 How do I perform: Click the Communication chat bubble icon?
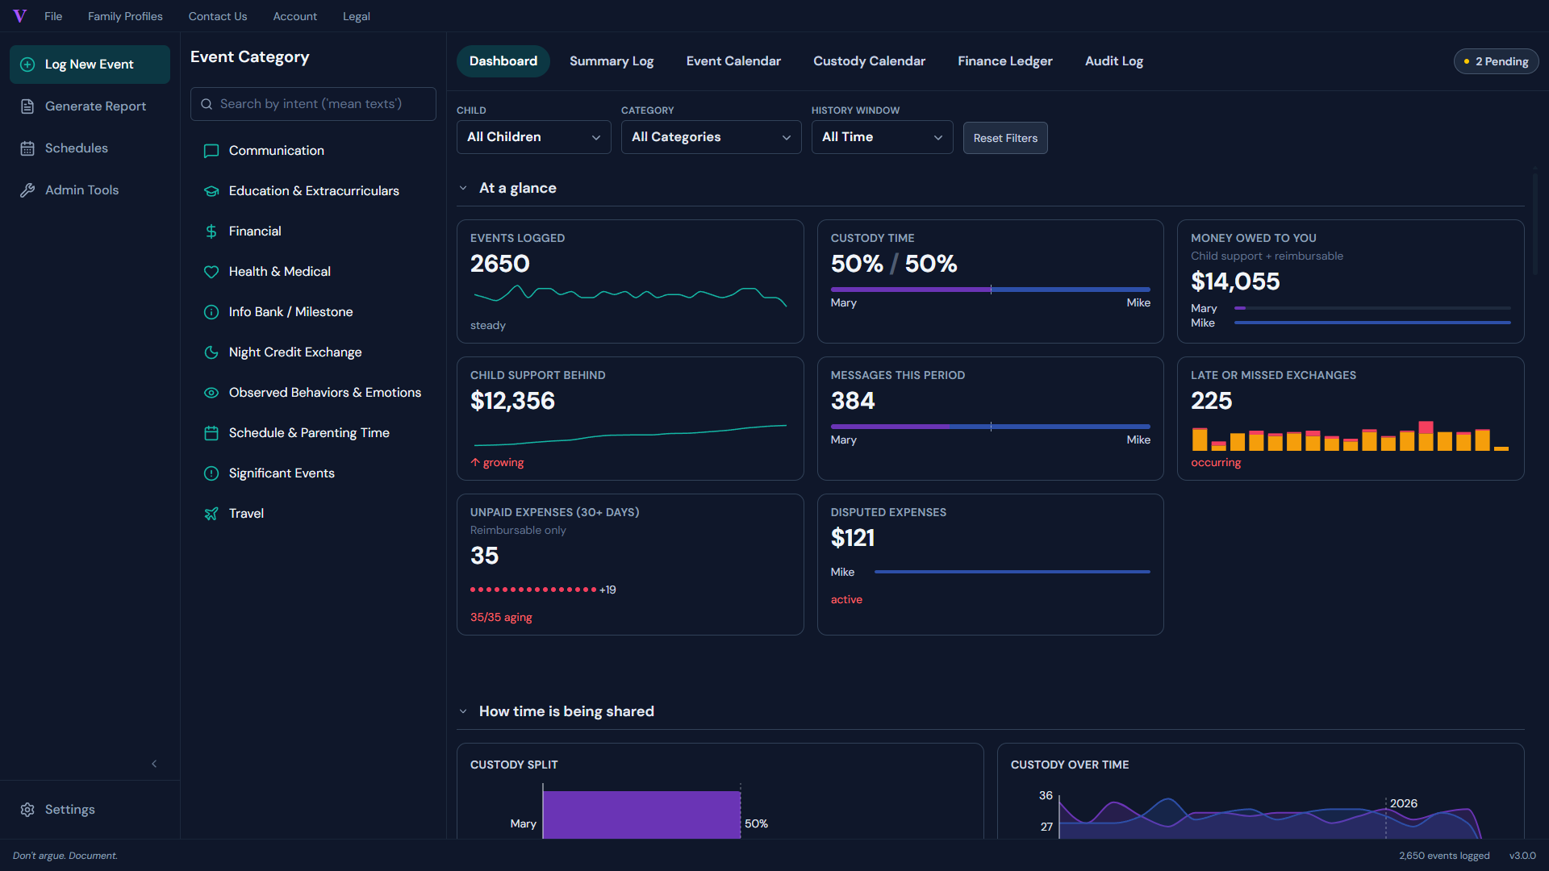(x=211, y=151)
